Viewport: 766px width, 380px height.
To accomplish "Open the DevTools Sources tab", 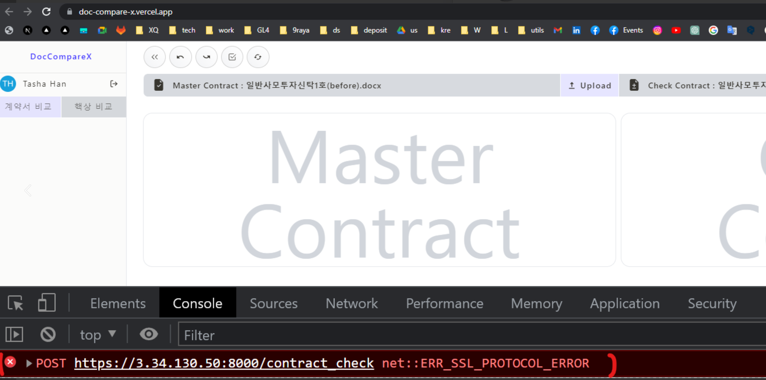I will (274, 303).
